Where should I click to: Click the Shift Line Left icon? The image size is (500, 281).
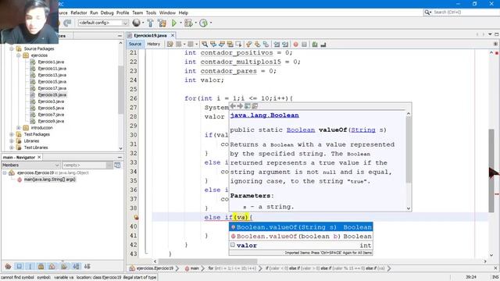coord(277,44)
